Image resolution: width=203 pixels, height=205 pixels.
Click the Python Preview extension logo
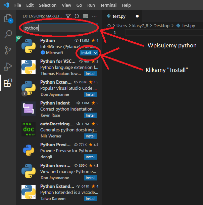pos(29,150)
